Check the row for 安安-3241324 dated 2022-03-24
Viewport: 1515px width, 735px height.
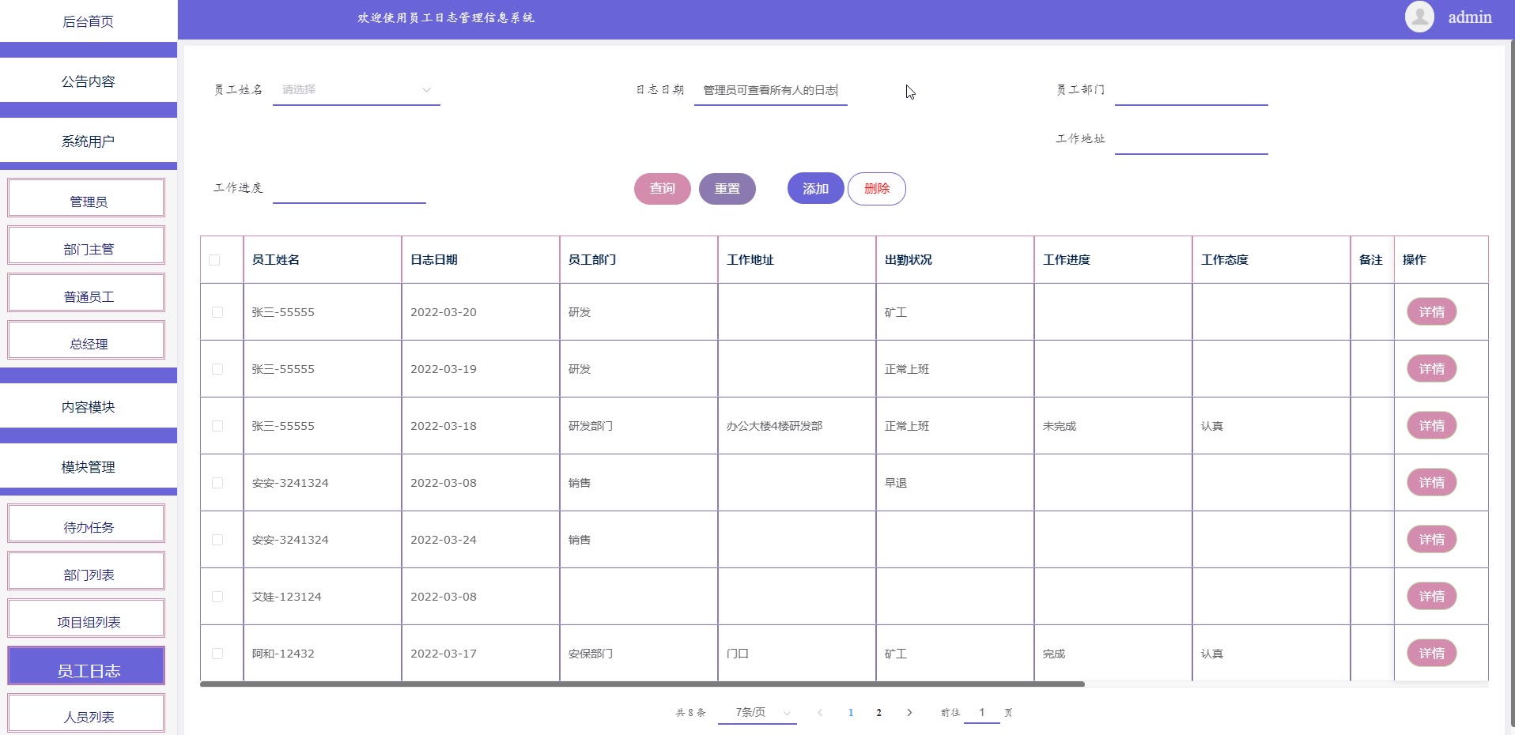[x=217, y=540]
